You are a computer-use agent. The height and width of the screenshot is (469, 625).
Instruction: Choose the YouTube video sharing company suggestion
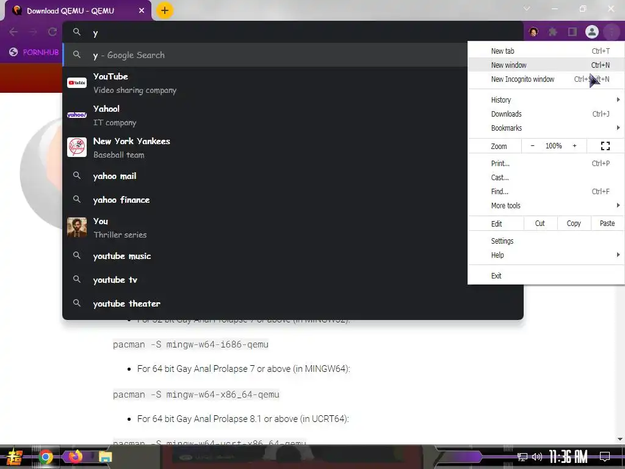pyautogui.click(x=266, y=83)
